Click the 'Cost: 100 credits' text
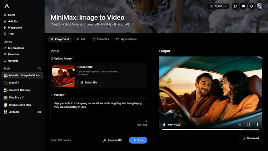This screenshot has width=268, height=151. pos(61,140)
